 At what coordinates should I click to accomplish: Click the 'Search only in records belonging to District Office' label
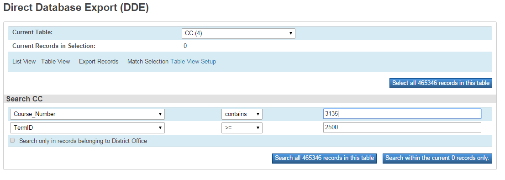[x=83, y=141]
